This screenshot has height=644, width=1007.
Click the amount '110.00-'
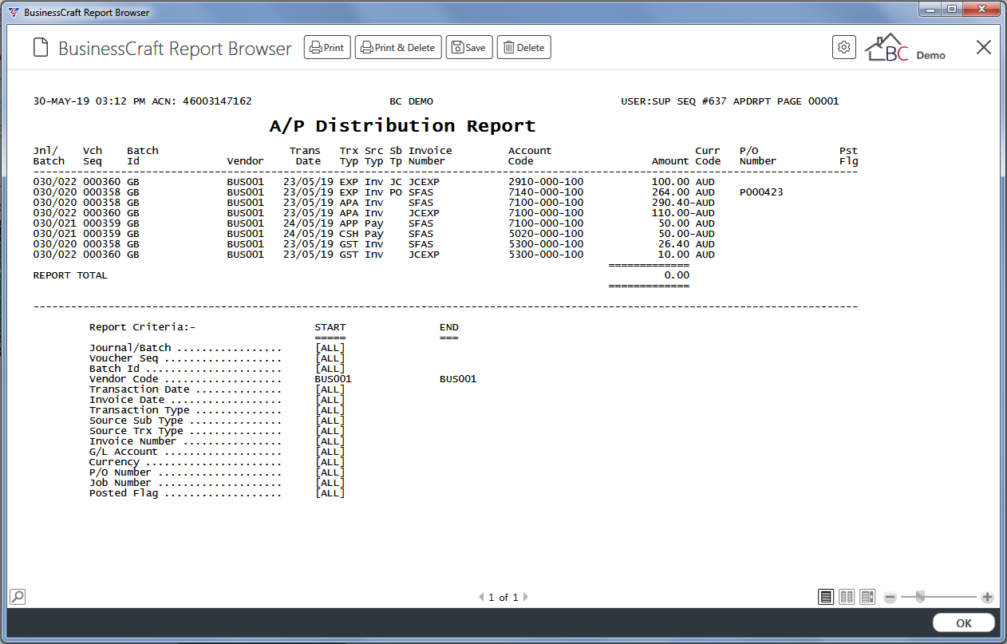point(673,213)
